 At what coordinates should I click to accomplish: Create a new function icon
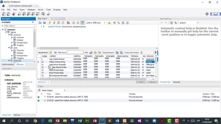point(38,14)
